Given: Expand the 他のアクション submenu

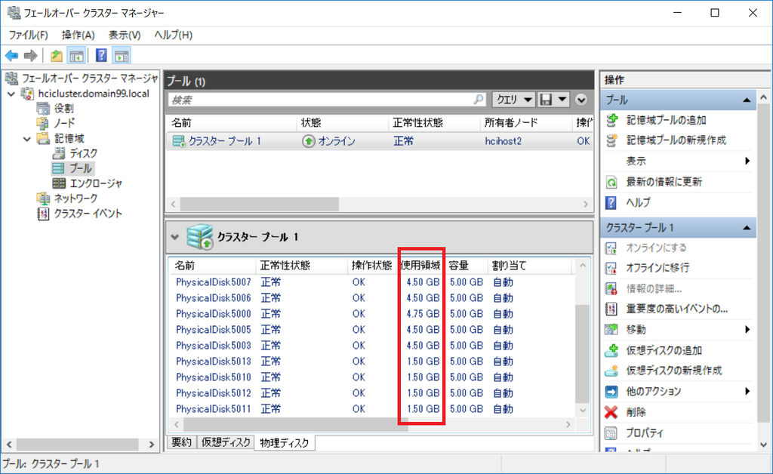Looking at the screenshot, I should coord(747,391).
